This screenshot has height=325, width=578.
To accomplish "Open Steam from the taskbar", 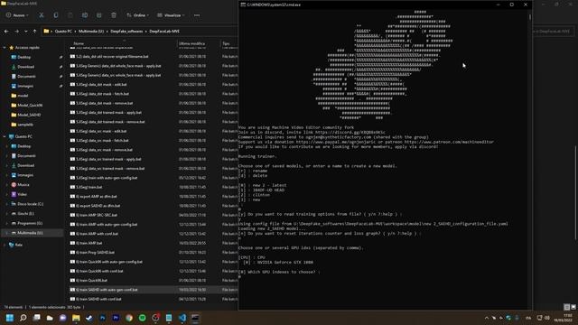I will (89, 318).
